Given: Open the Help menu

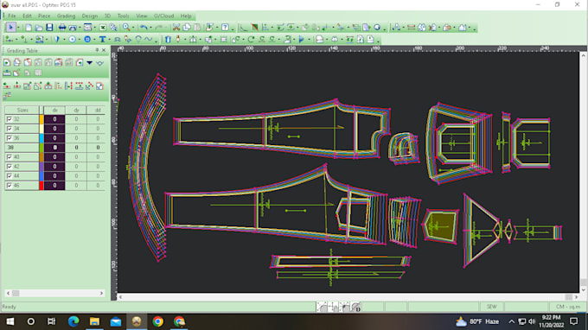Looking at the screenshot, I should pos(186,16).
